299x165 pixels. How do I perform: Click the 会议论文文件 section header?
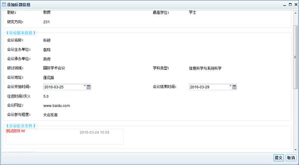coord(20,126)
